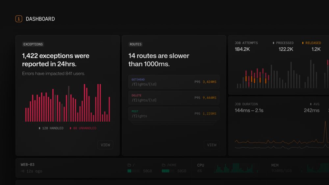Click the root disk usage bar
The height and width of the screenshot is (185, 329).
[134, 171]
